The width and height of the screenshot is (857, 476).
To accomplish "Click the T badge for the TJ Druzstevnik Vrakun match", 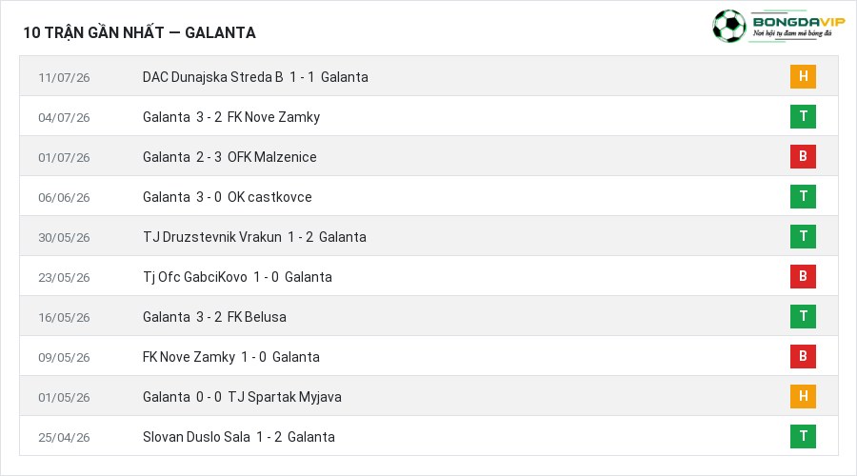I will [803, 236].
